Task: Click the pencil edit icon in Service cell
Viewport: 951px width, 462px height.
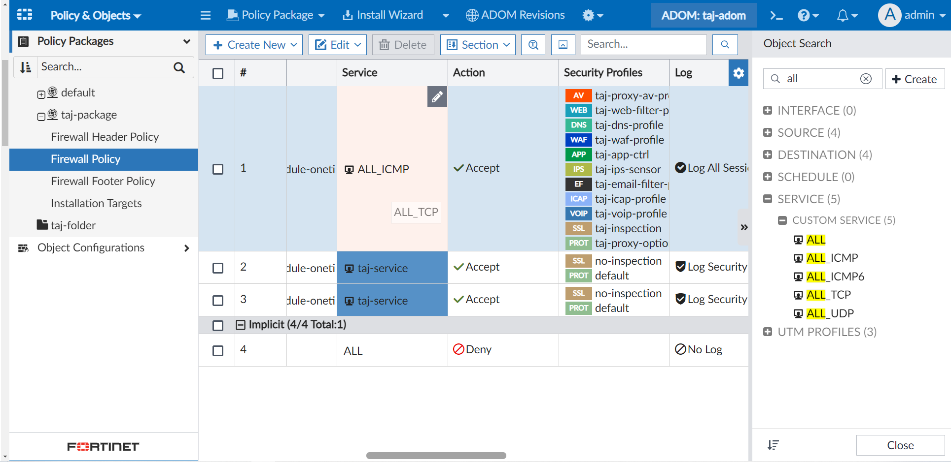Action: pyautogui.click(x=437, y=97)
